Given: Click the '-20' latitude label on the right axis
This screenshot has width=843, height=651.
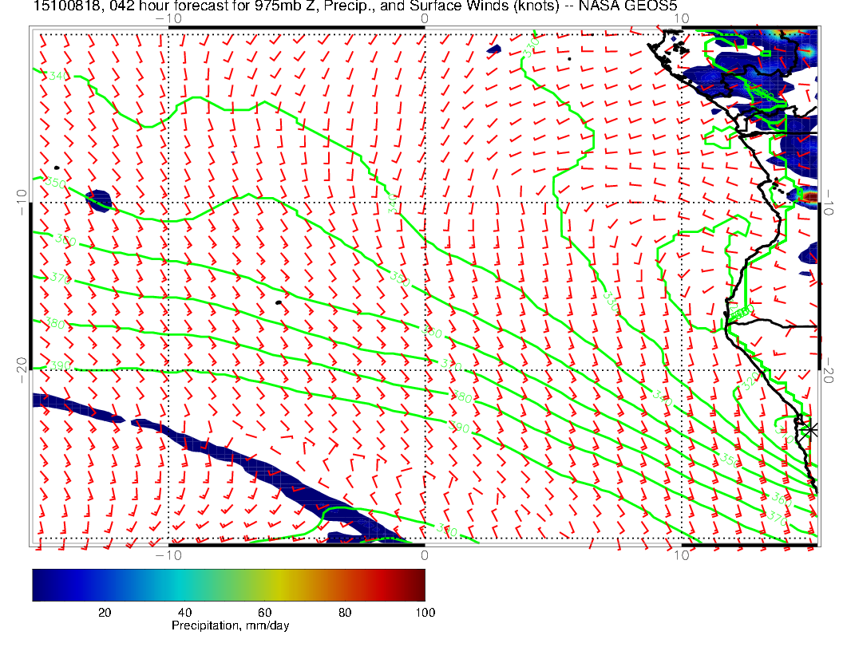Looking at the screenshot, I should tap(828, 369).
